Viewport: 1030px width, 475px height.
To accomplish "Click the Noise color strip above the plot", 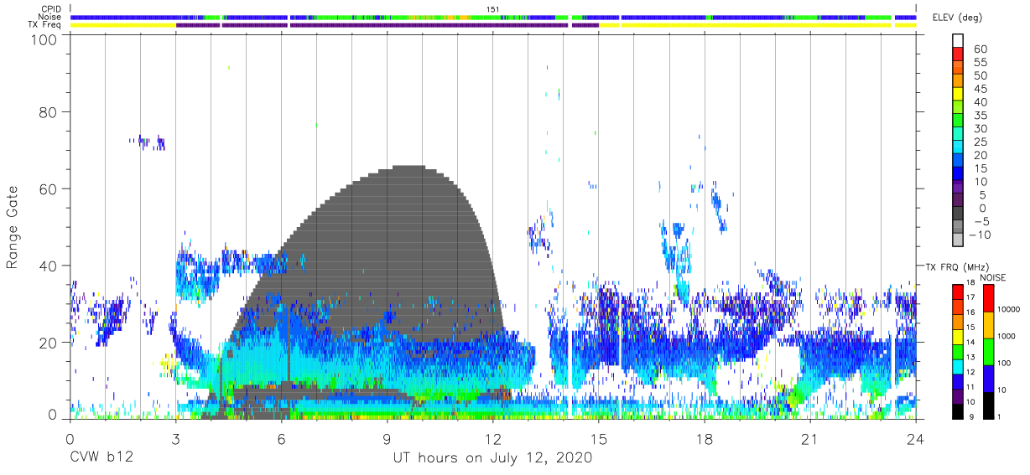I will coord(492,17).
